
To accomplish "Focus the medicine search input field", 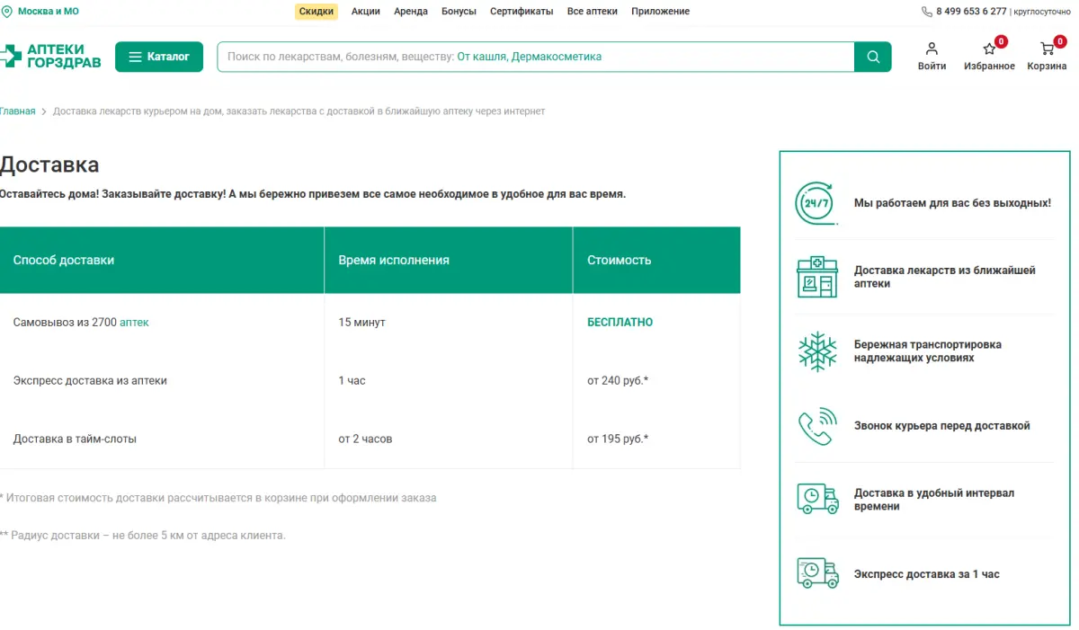I will coord(536,57).
